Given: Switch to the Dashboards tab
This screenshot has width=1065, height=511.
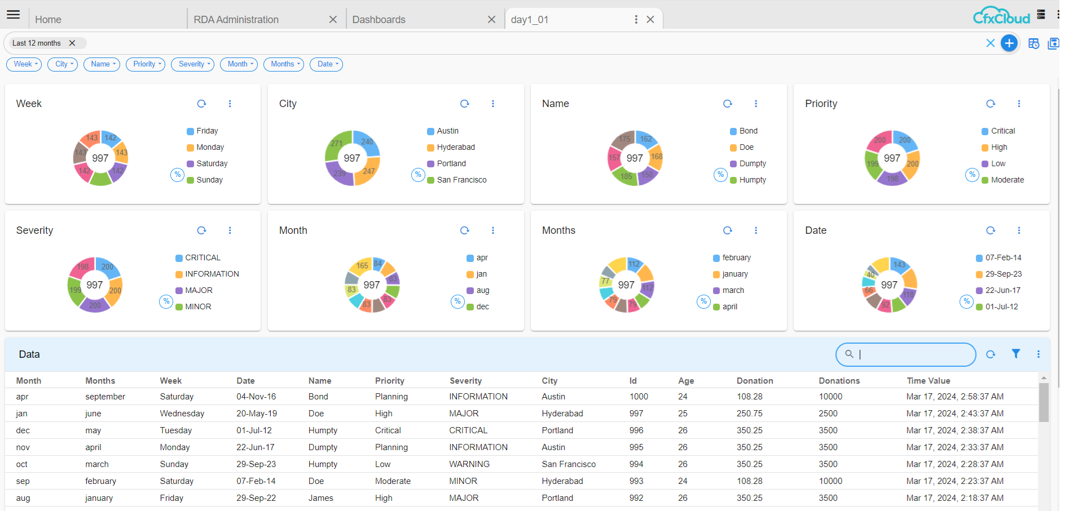Looking at the screenshot, I should 379,20.
